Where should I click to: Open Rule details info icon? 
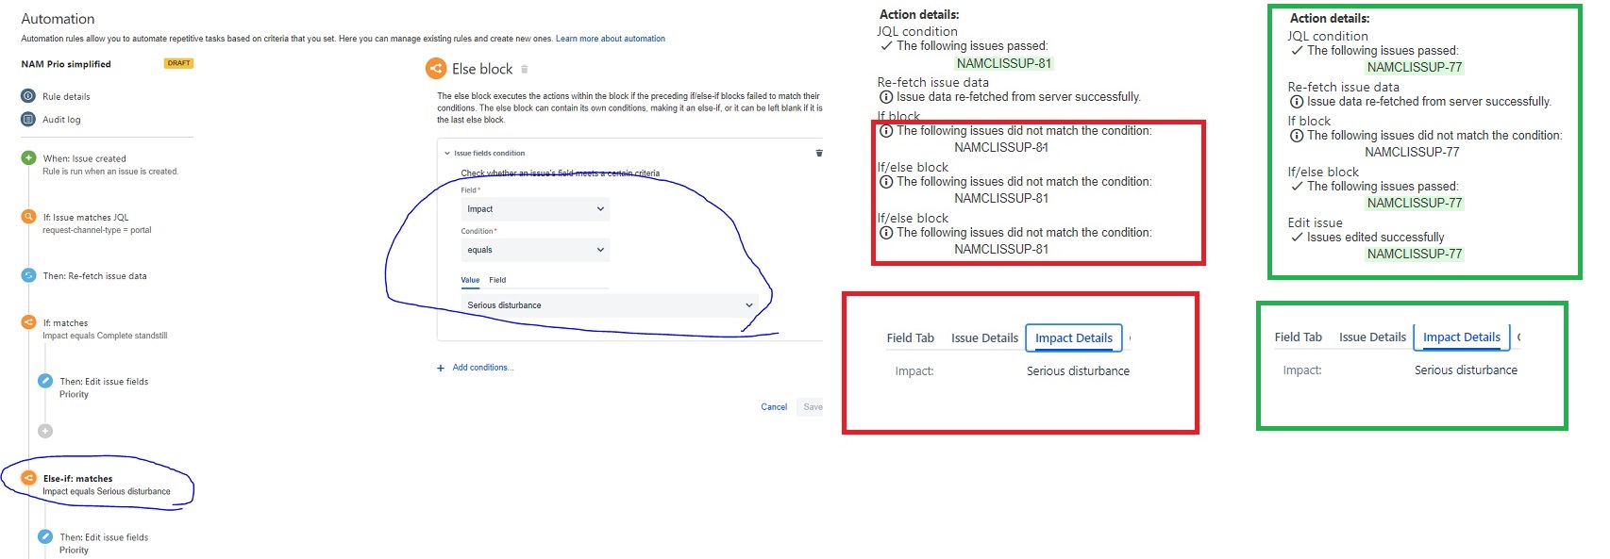pyautogui.click(x=28, y=96)
